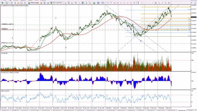The height and width of the screenshot is (111, 197).
Task: Open the Market Watch window icon
Action: [x=12, y=3]
